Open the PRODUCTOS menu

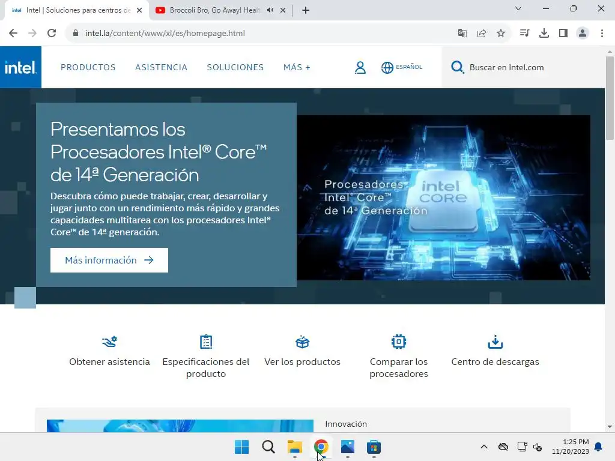[88, 67]
